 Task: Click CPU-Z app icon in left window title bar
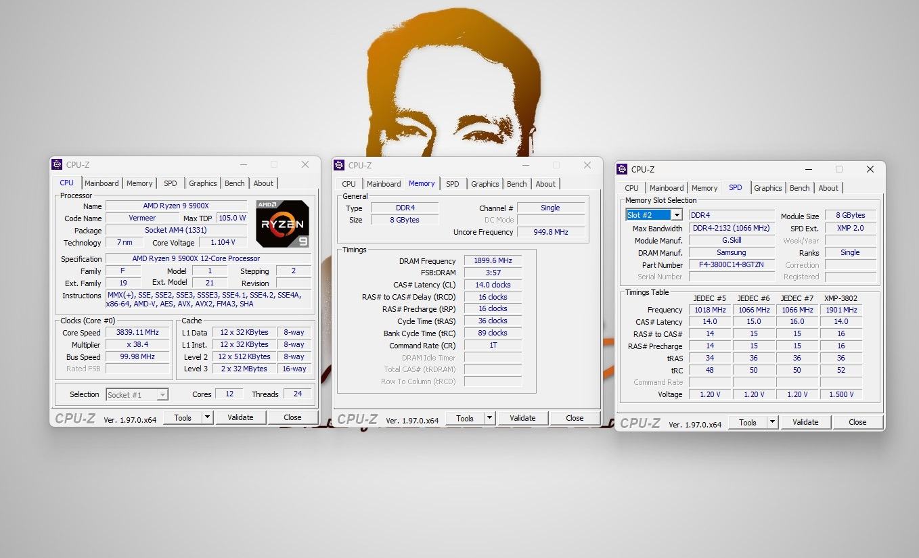tap(57, 164)
